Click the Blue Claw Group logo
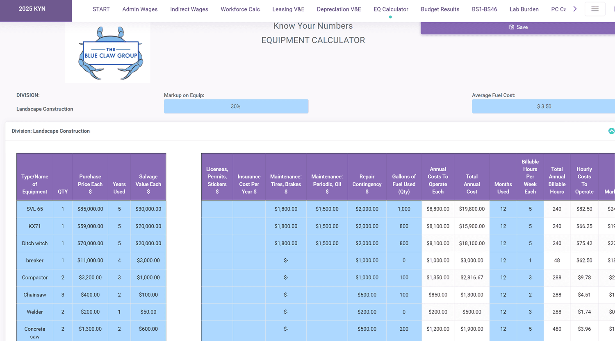 108,52
